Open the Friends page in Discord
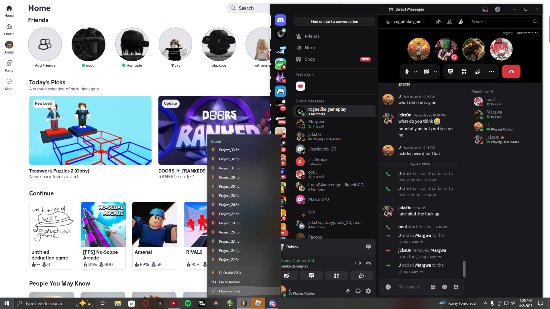Viewport: 550px width, 309px height. tap(312, 36)
